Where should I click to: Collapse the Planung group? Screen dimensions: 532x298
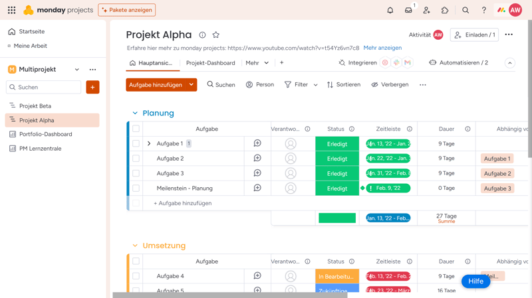click(135, 113)
